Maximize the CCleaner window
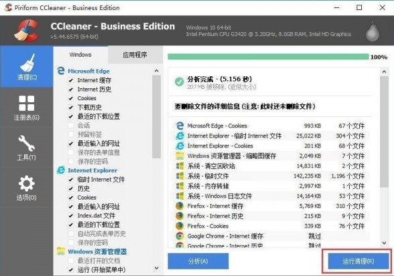 click(359, 7)
